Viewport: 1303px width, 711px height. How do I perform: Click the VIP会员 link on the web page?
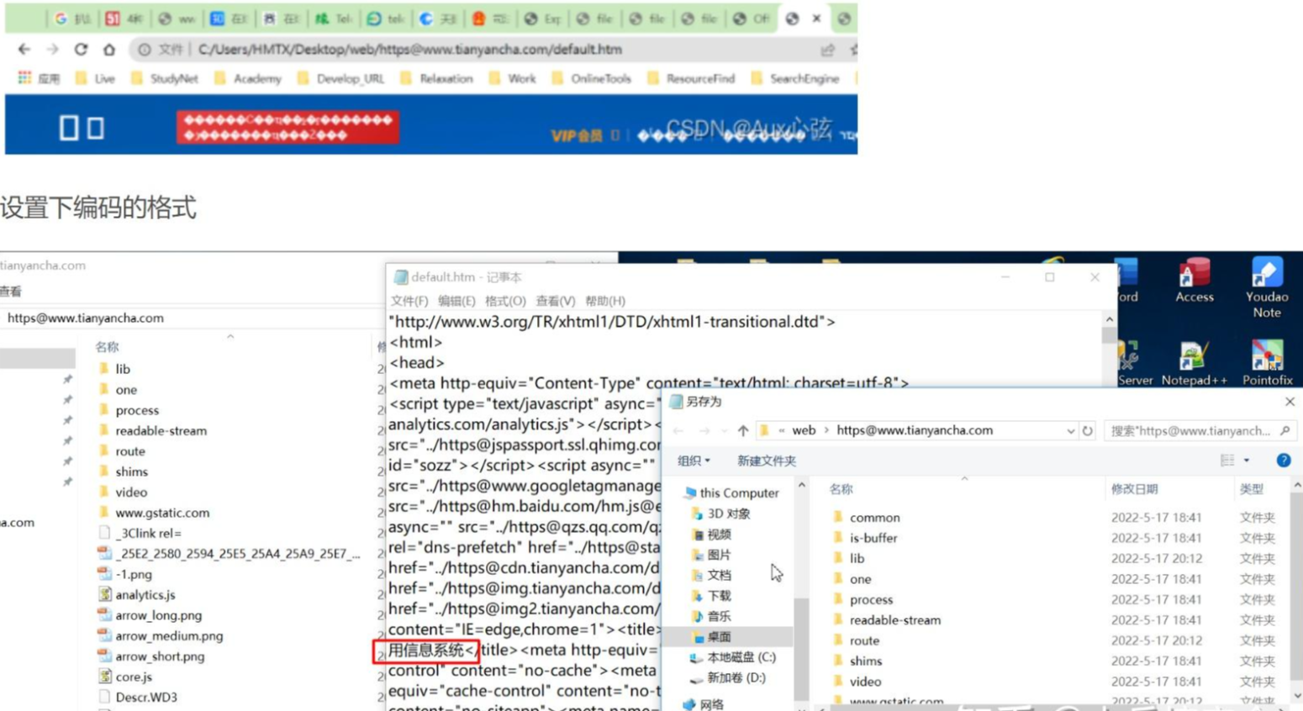(x=577, y=135)
